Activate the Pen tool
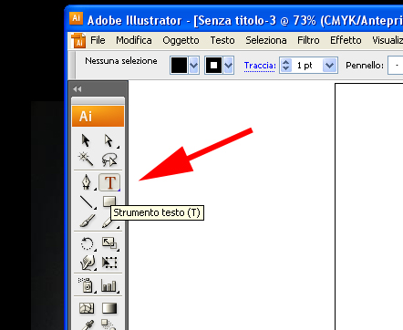Image resolution: width=403 pixels, height=330 pixels. click(x=87, y=182)
